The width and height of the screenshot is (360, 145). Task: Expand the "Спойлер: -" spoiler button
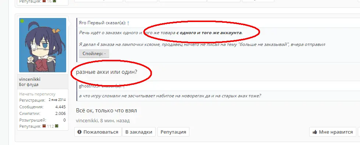(94, 54)
